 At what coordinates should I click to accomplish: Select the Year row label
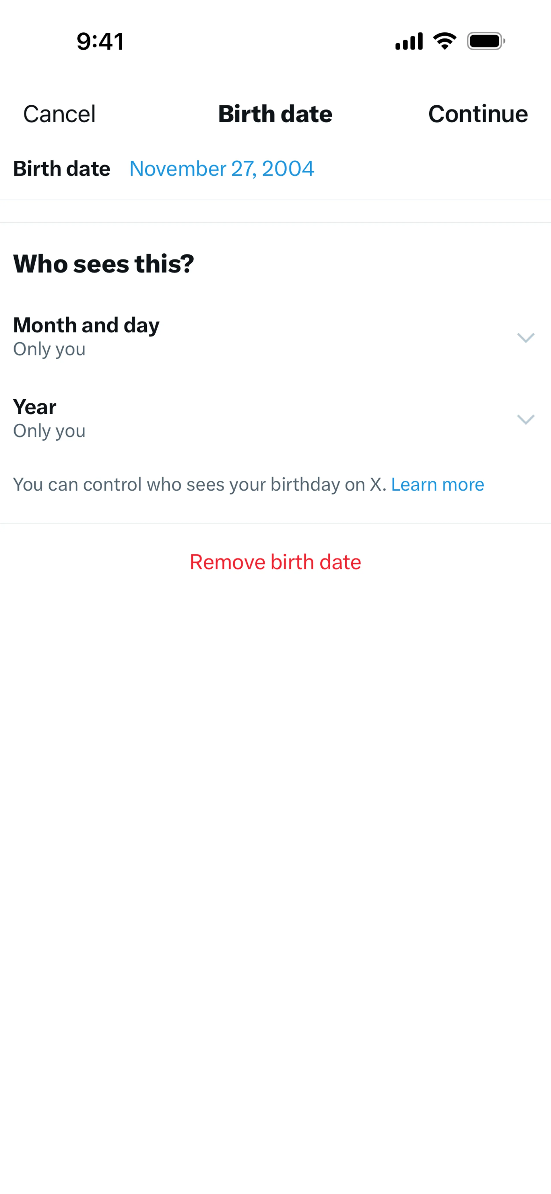point(35,407)
